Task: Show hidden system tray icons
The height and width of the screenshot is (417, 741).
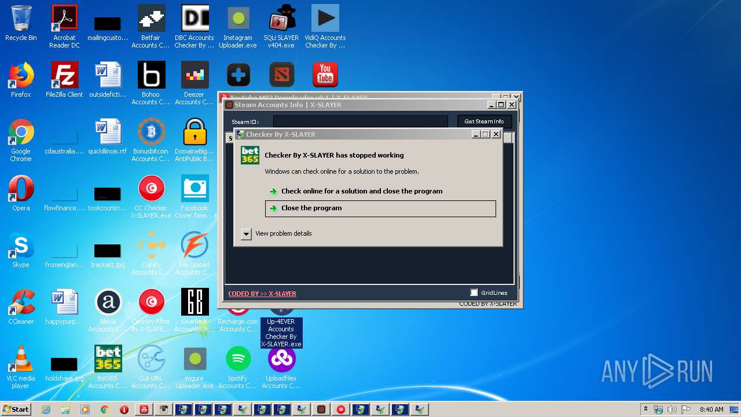Action: [646, 409]
